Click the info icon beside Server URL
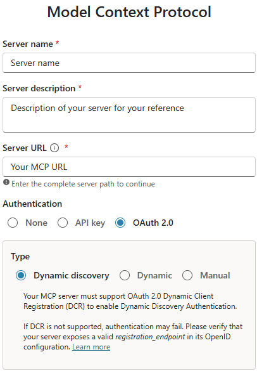The width and height of the screenshot is (257, 371). [54, 148]
